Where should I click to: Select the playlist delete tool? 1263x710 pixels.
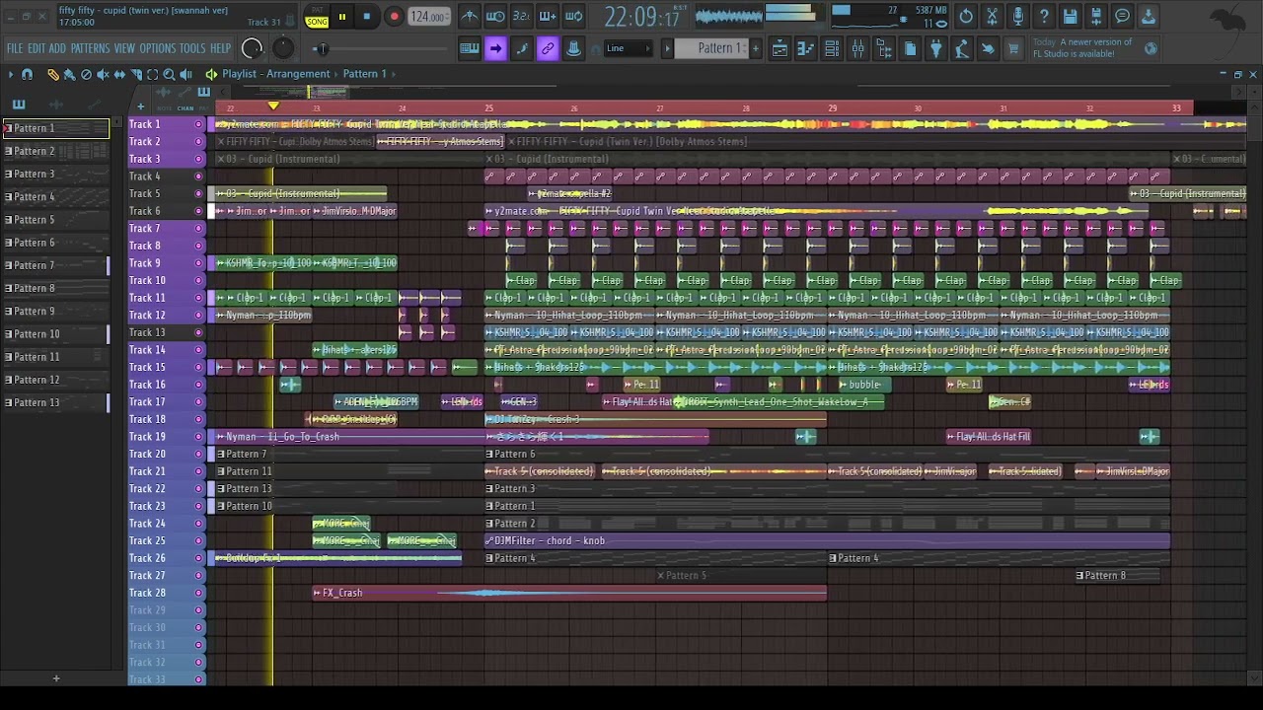pyautogui.click(x=86, y=74)
